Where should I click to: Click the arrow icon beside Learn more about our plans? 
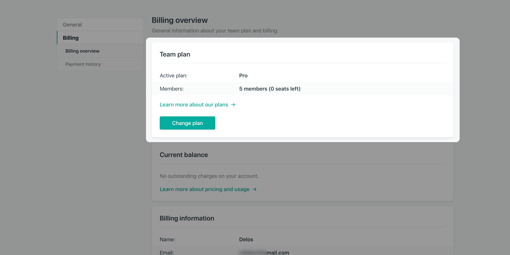pyautogui.click(x=233, y=105)
